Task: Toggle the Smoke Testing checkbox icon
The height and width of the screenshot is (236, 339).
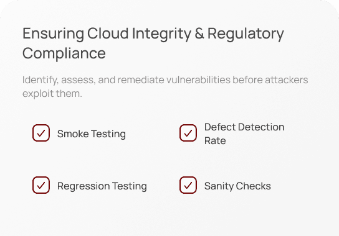Action: (x=41, y=133)
